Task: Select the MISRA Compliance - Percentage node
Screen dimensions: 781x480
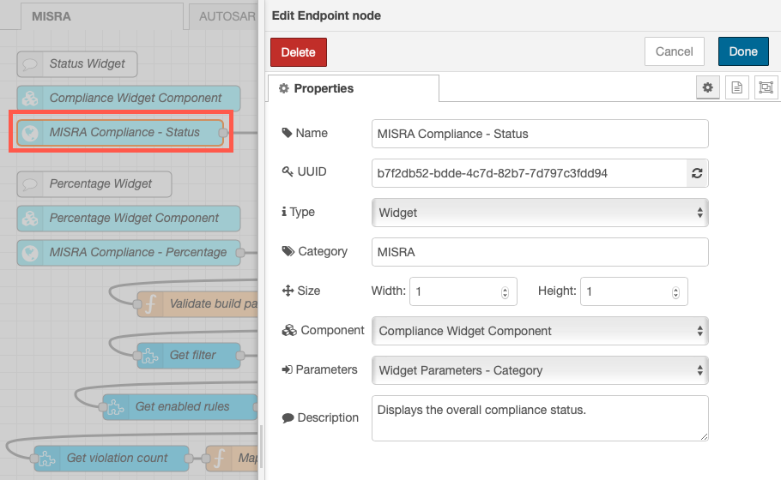Action: click(129, 253)
